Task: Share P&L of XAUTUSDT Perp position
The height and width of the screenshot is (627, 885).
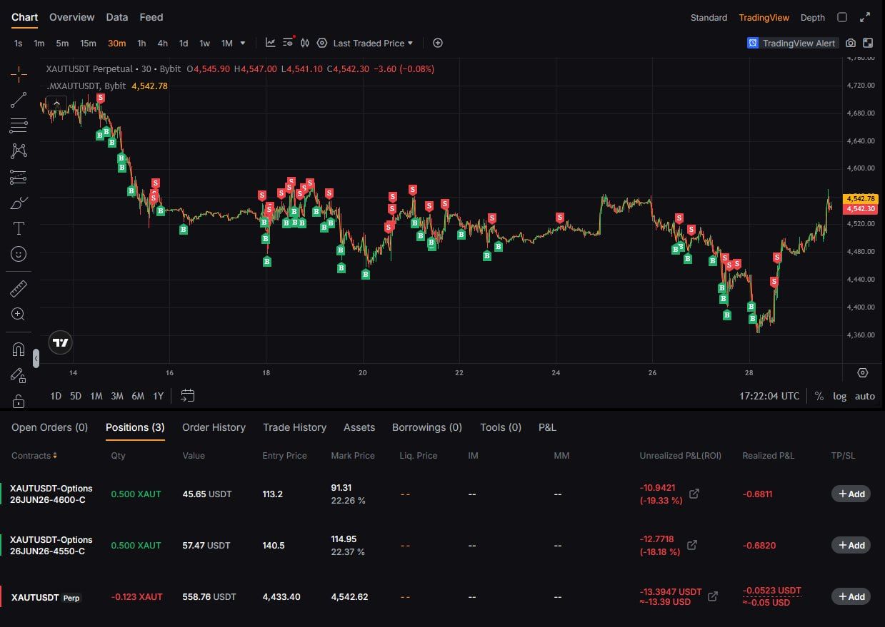Action: pos(713,596)
